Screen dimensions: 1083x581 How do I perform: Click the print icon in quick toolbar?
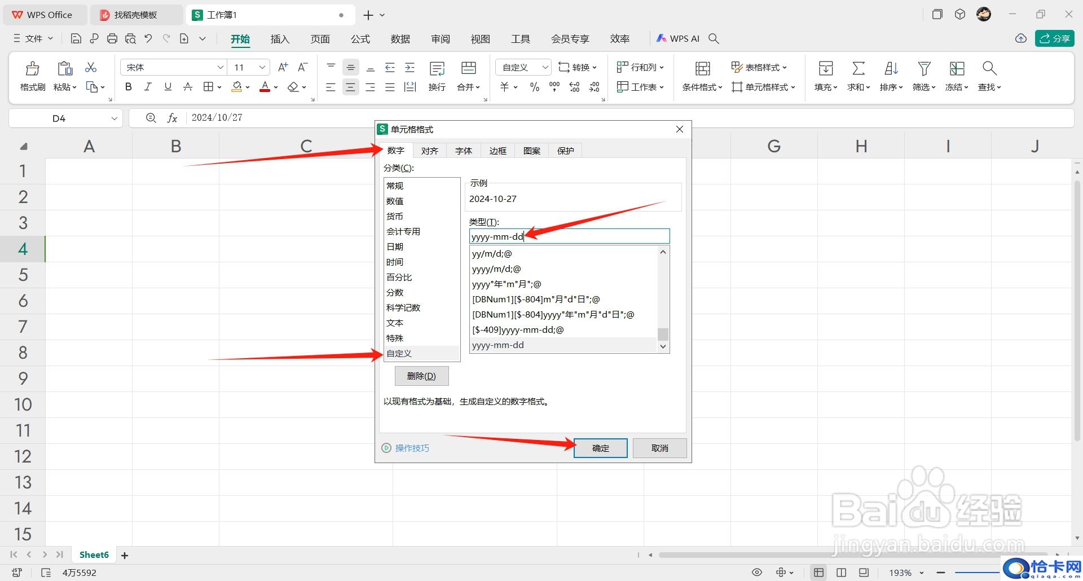[112, 38]
